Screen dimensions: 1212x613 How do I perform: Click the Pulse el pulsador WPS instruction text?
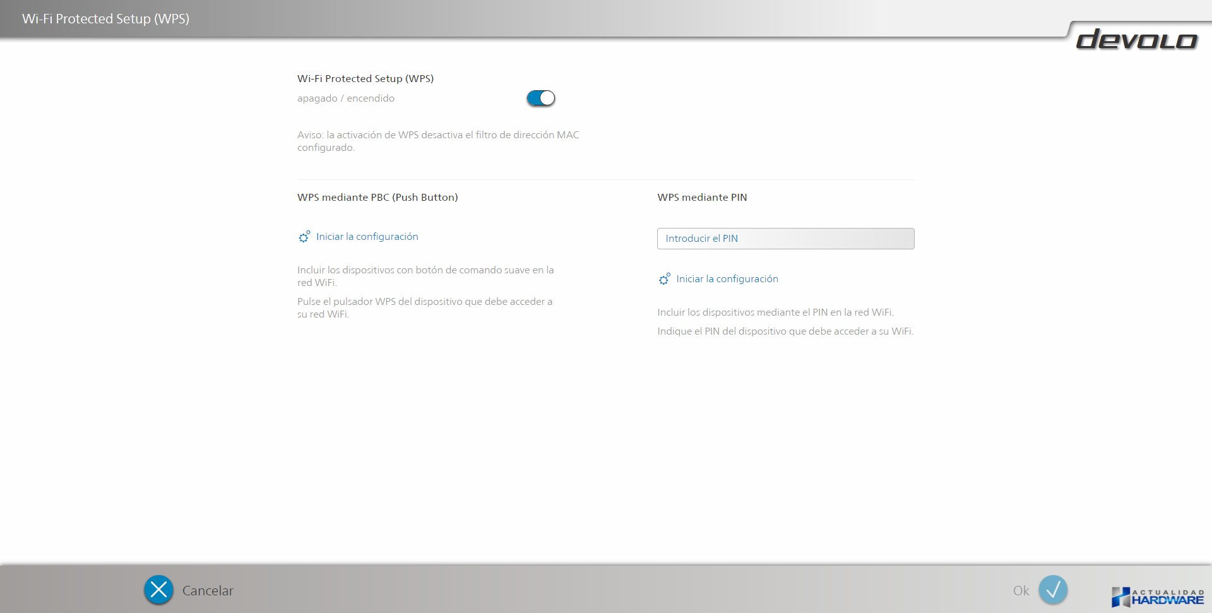pyautogui.click(x=424, y=308)
